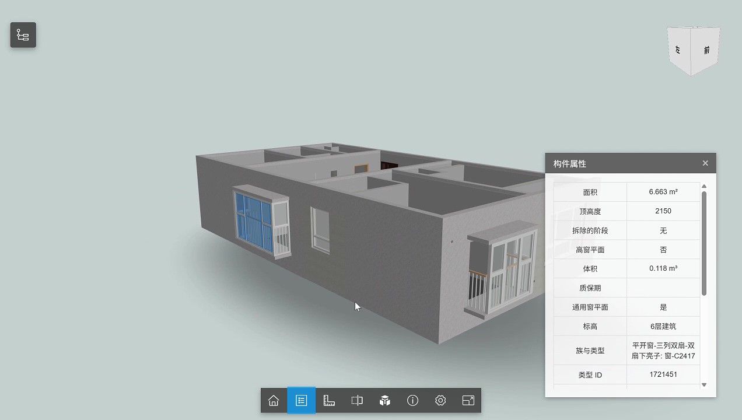Image resolution: width=742 pixels, height=420 pixels.
Task: Open viewer settings gear
Action: (440, 400)
